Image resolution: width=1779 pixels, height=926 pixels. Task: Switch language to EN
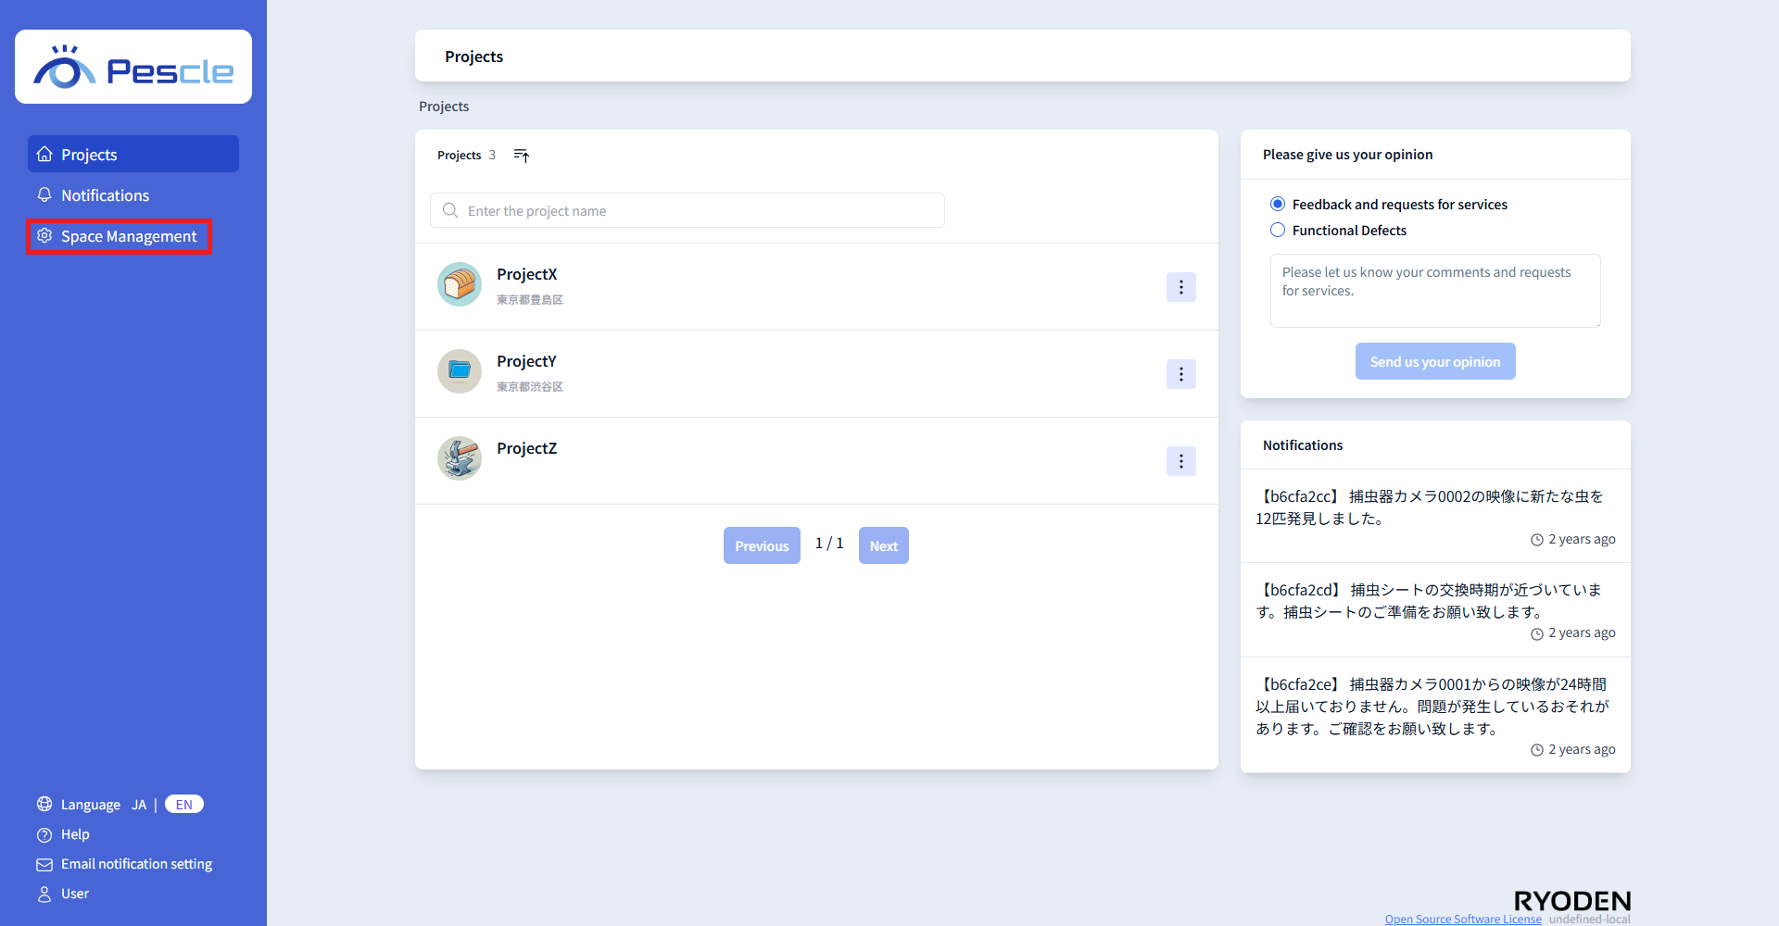click(184, 805)
